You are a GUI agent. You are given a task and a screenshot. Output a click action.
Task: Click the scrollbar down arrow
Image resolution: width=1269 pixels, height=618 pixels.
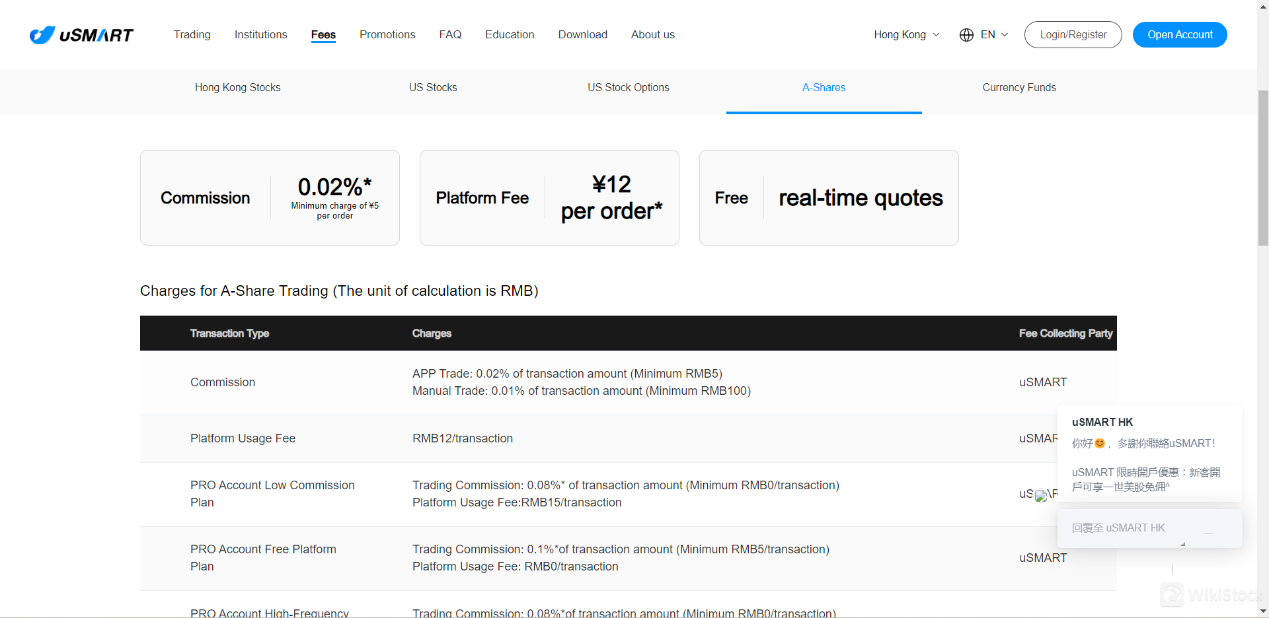tap(1263, 611)
